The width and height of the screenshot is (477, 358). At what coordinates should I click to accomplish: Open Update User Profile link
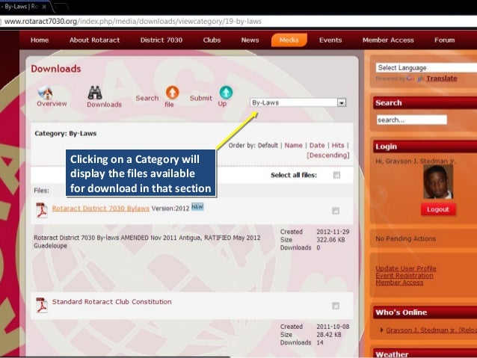click(406, 268)
